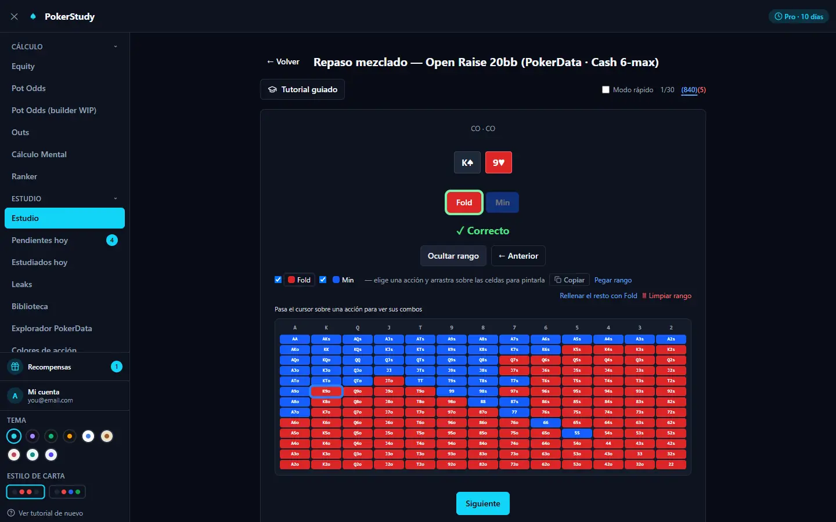This screenshot has width=836, height=522.
Task: Select the Min paint action chip
Action: (x=343, y=280)
